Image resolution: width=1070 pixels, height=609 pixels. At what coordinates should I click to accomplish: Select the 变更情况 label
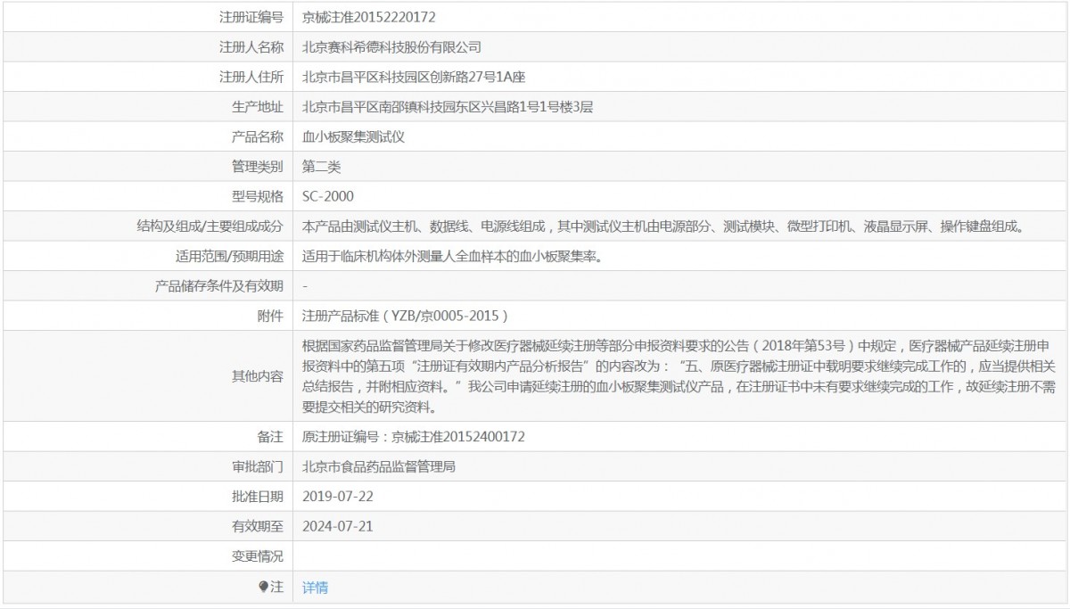pyautogui.click(x=258, y=556)
